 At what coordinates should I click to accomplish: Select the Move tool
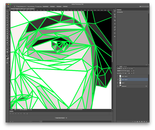[7, 11]
